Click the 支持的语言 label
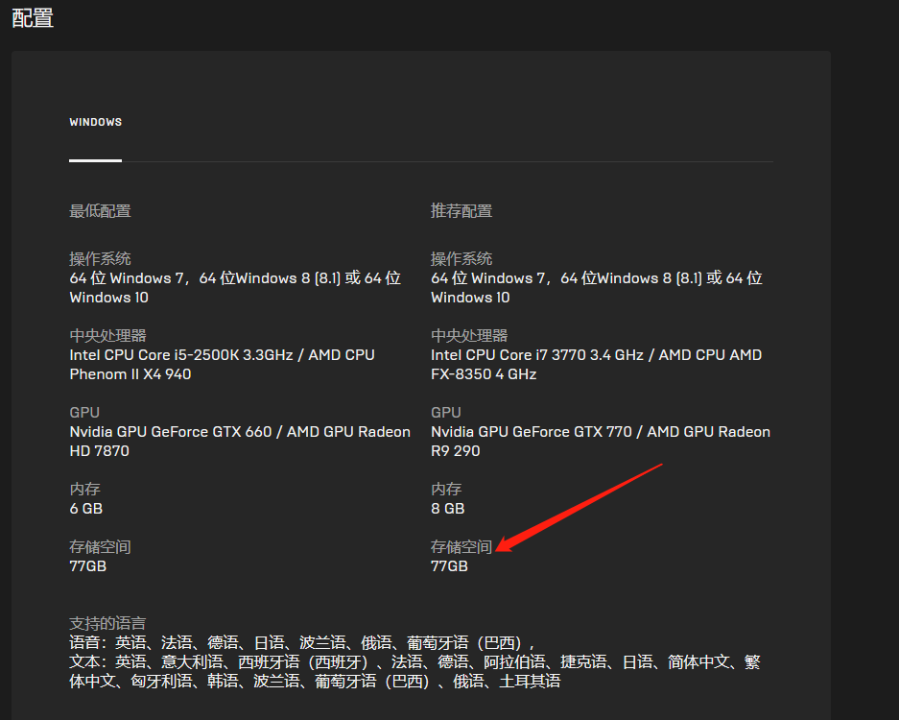 pos(107,624)
